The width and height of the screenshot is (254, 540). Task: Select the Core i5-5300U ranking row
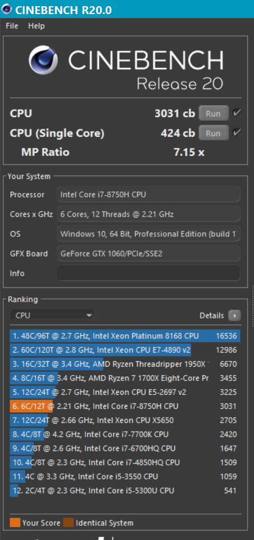tap(125, 490)
